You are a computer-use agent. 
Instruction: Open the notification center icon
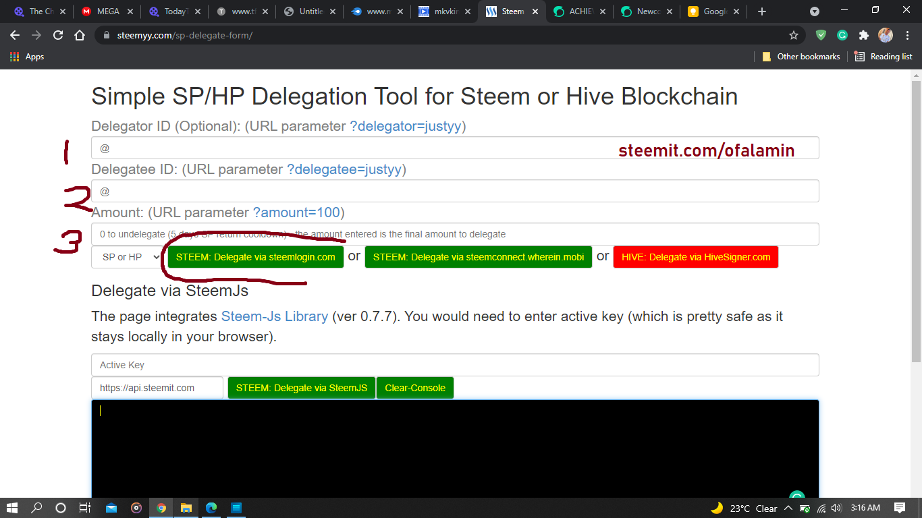click(x=900, y=508)
